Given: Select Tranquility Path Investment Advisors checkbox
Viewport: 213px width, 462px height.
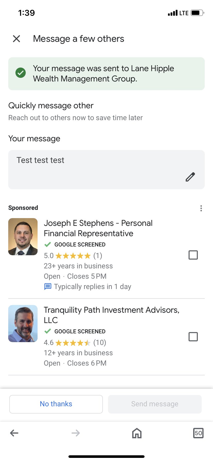Looking at the screenshot, I should pos(193,337).
